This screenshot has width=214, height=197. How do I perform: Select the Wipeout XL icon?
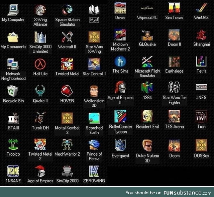(147, 8)
